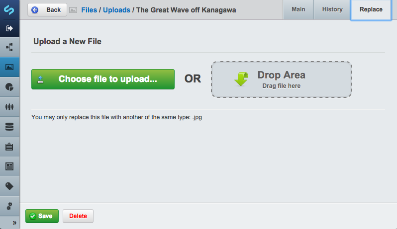Click the image file icon beside breadcrumb
This screenshot has width=397, height=229.
(73, 10)
